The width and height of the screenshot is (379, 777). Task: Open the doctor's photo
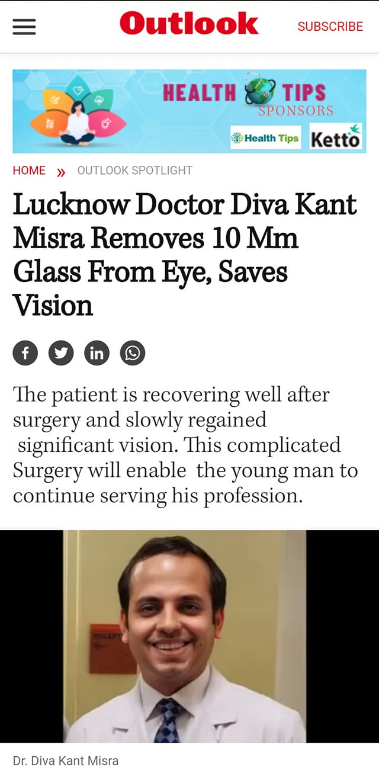[185, 635]
